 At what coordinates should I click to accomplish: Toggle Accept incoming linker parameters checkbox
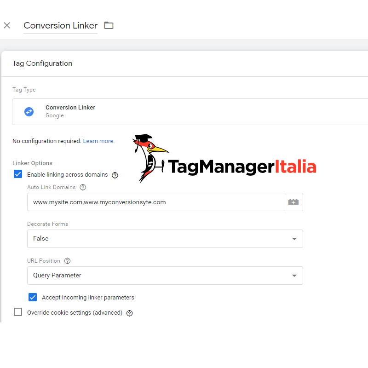[33, 297]
